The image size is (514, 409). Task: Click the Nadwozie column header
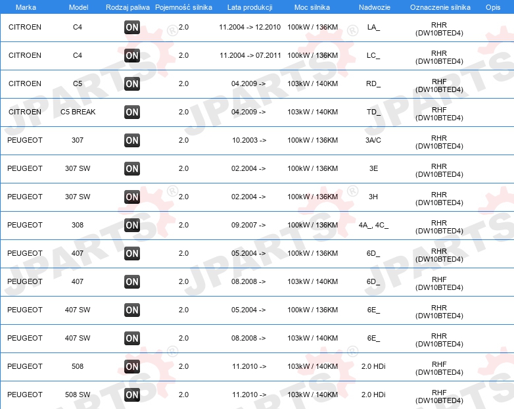click(x=375, y=7)
